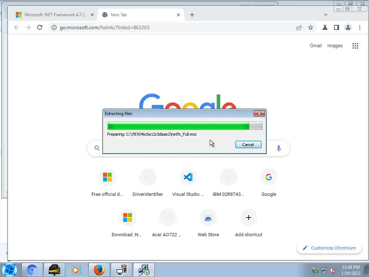Open the installer setup taskbar icon

(144, 270)
